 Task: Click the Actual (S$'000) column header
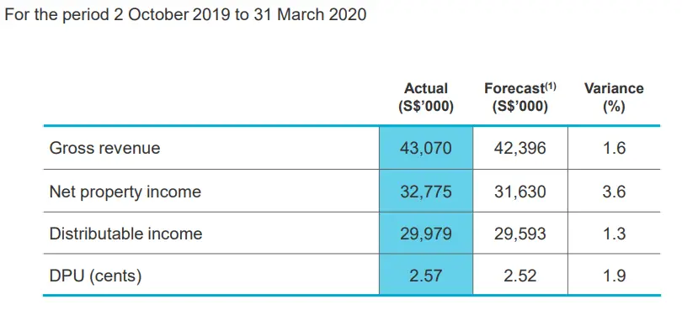click(x=426, y=97)
